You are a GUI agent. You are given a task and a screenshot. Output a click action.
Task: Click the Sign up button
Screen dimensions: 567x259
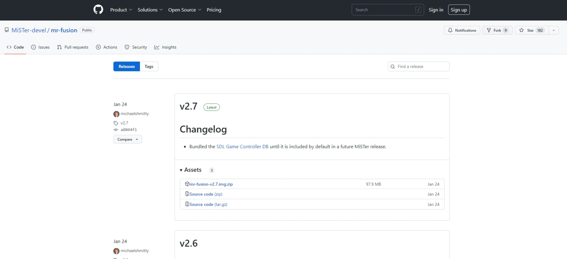[x=458, y=10]
